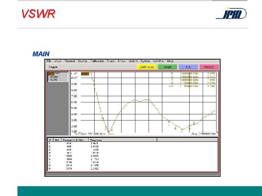Click the blue Hold trigger button
The height and width of the screenshot is (196, 262).
[x=188, y=67]
